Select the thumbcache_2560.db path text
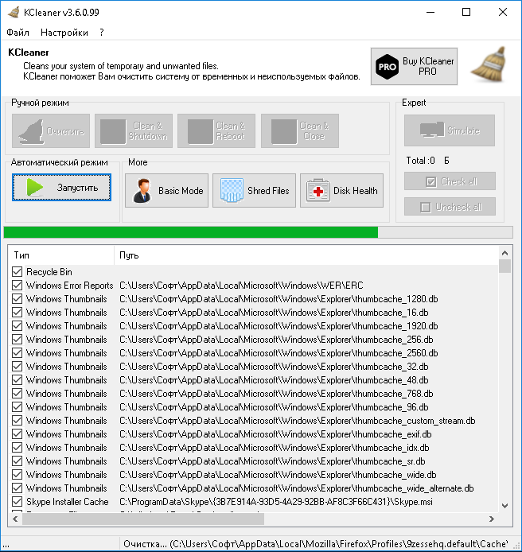This screenshot has height=552, width=522. (x=279, y=352)
